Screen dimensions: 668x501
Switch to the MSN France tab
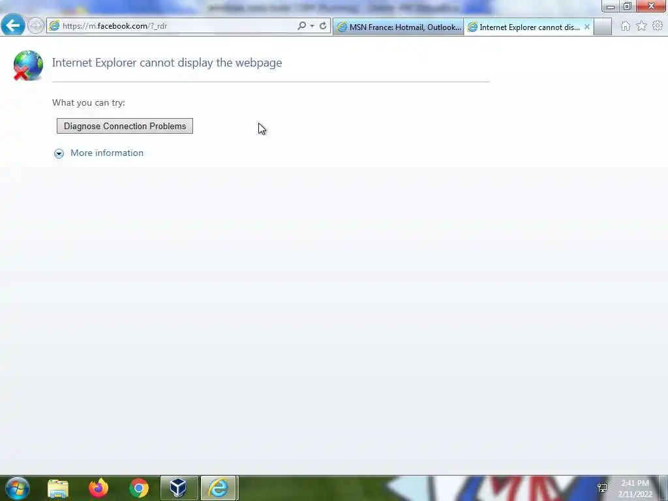399,27
